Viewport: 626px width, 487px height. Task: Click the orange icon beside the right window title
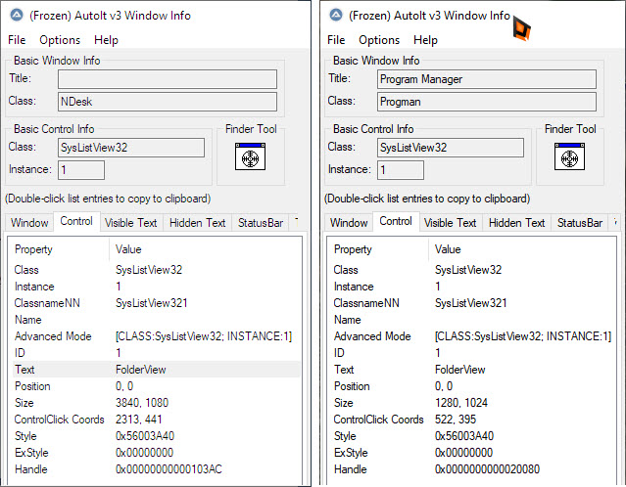[522, 26]
